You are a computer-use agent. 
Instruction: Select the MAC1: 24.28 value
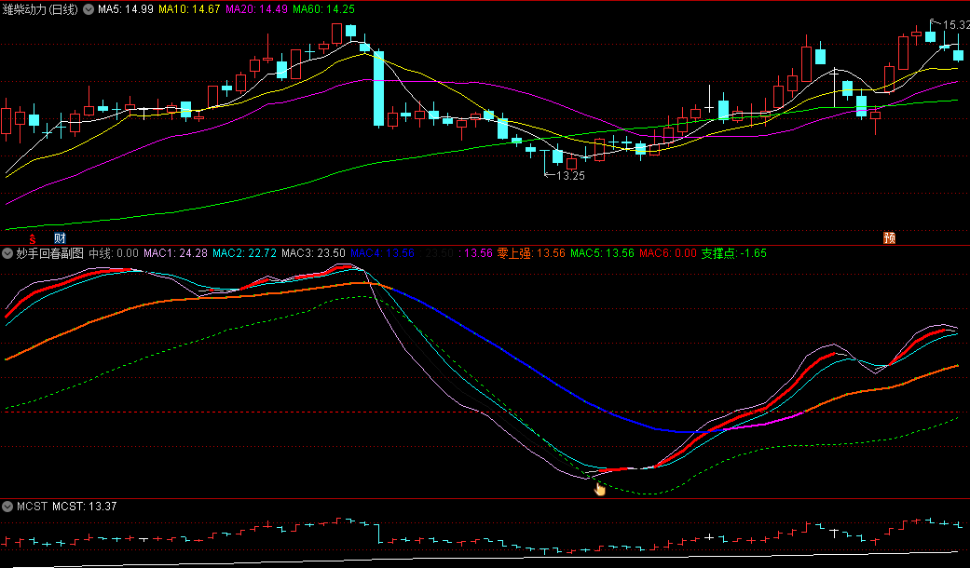176,253
